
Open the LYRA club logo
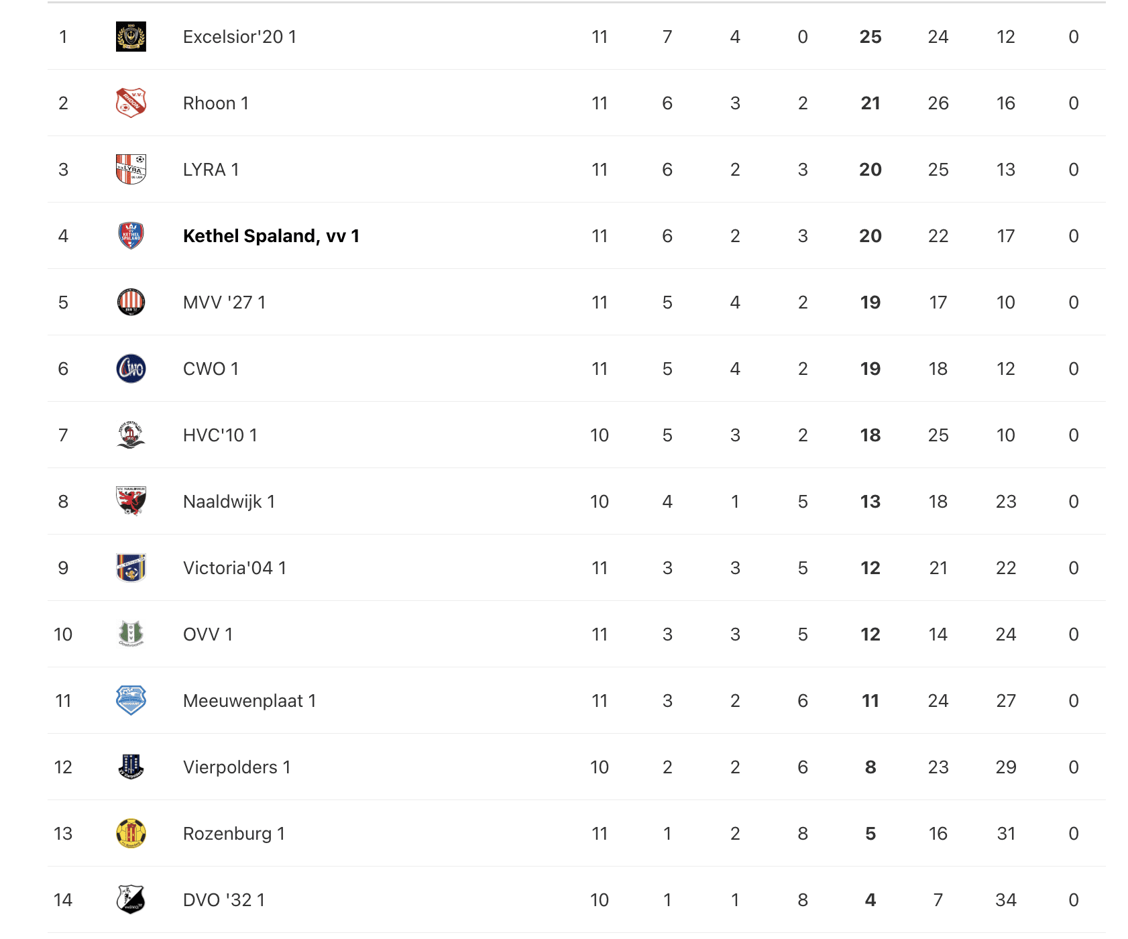tap(131, 170)
